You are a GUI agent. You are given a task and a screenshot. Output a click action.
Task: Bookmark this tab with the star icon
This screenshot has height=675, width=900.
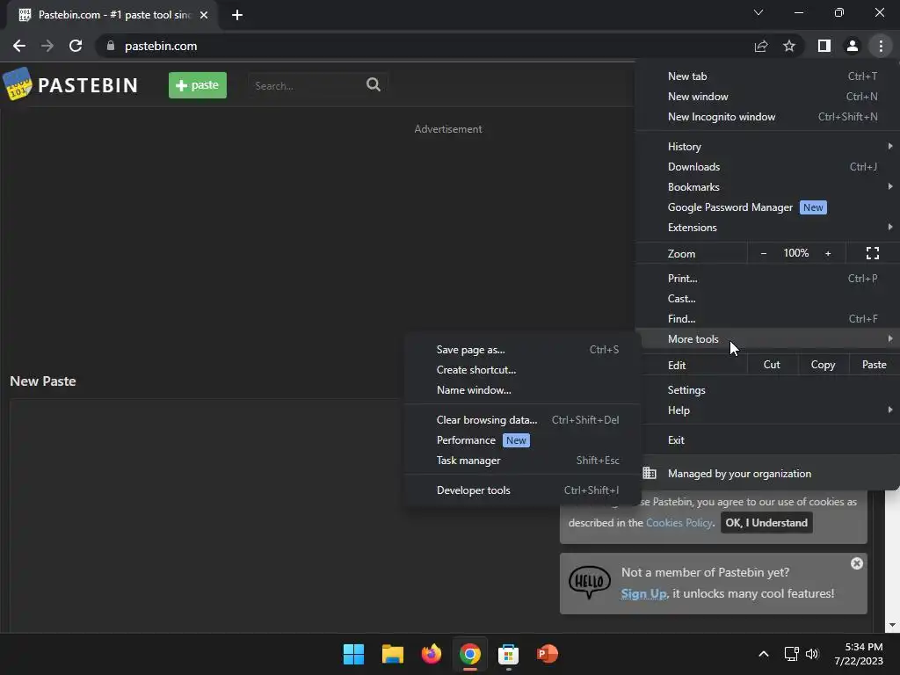pos(789,46)
